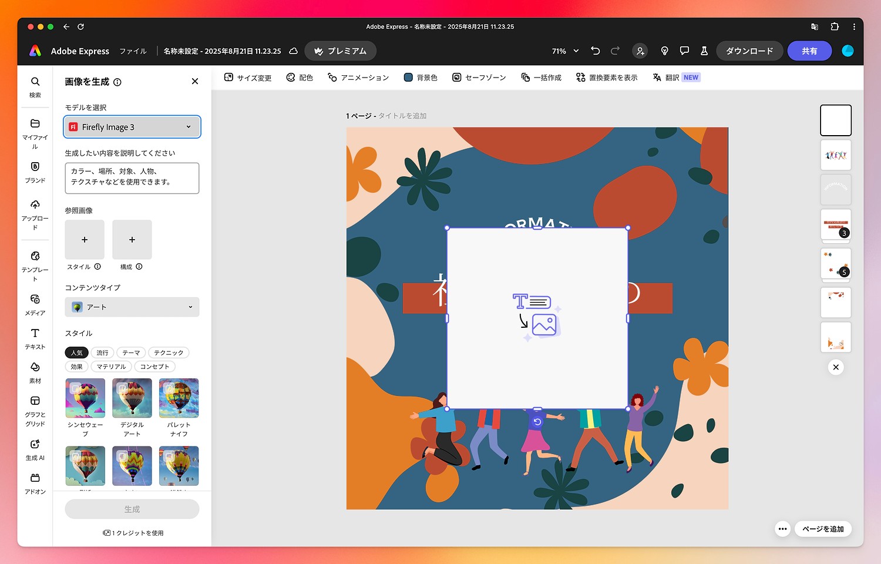Open the コンテンツタイプ アート dropdown
This screenshot has height=564, width=881.
[x=132, y=307]
